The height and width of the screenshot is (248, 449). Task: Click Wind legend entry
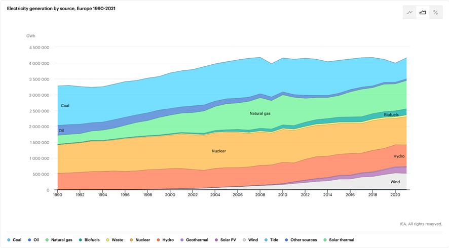pos(251,240)
